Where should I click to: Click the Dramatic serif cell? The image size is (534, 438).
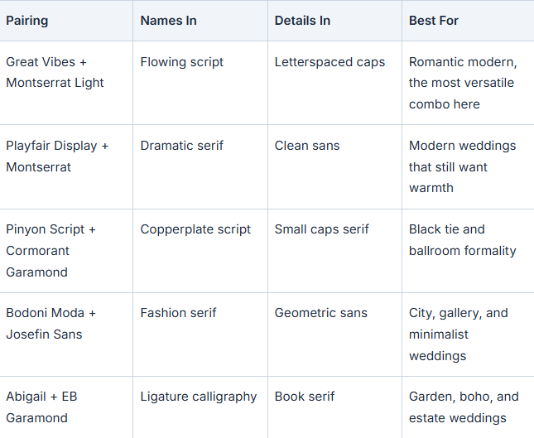point(200,167)
